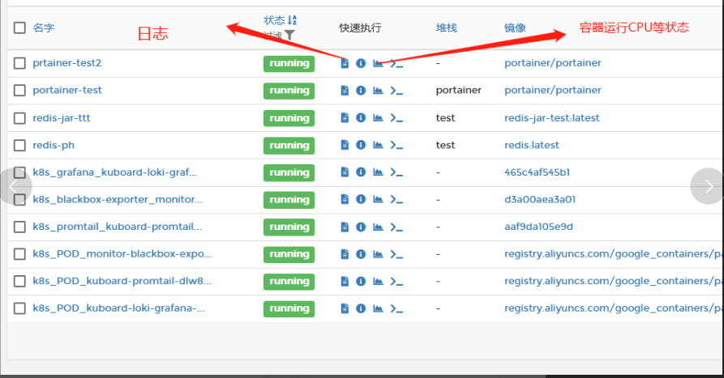Sort by the 镜像 column header
The width and height of the screenshot is (724, 378).
[x=515, y=28]
